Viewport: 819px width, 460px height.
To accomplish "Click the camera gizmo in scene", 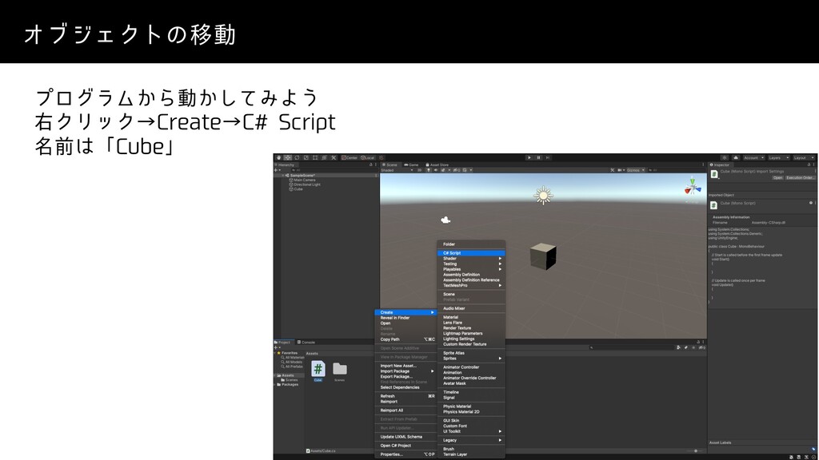I will click(445, 220).
